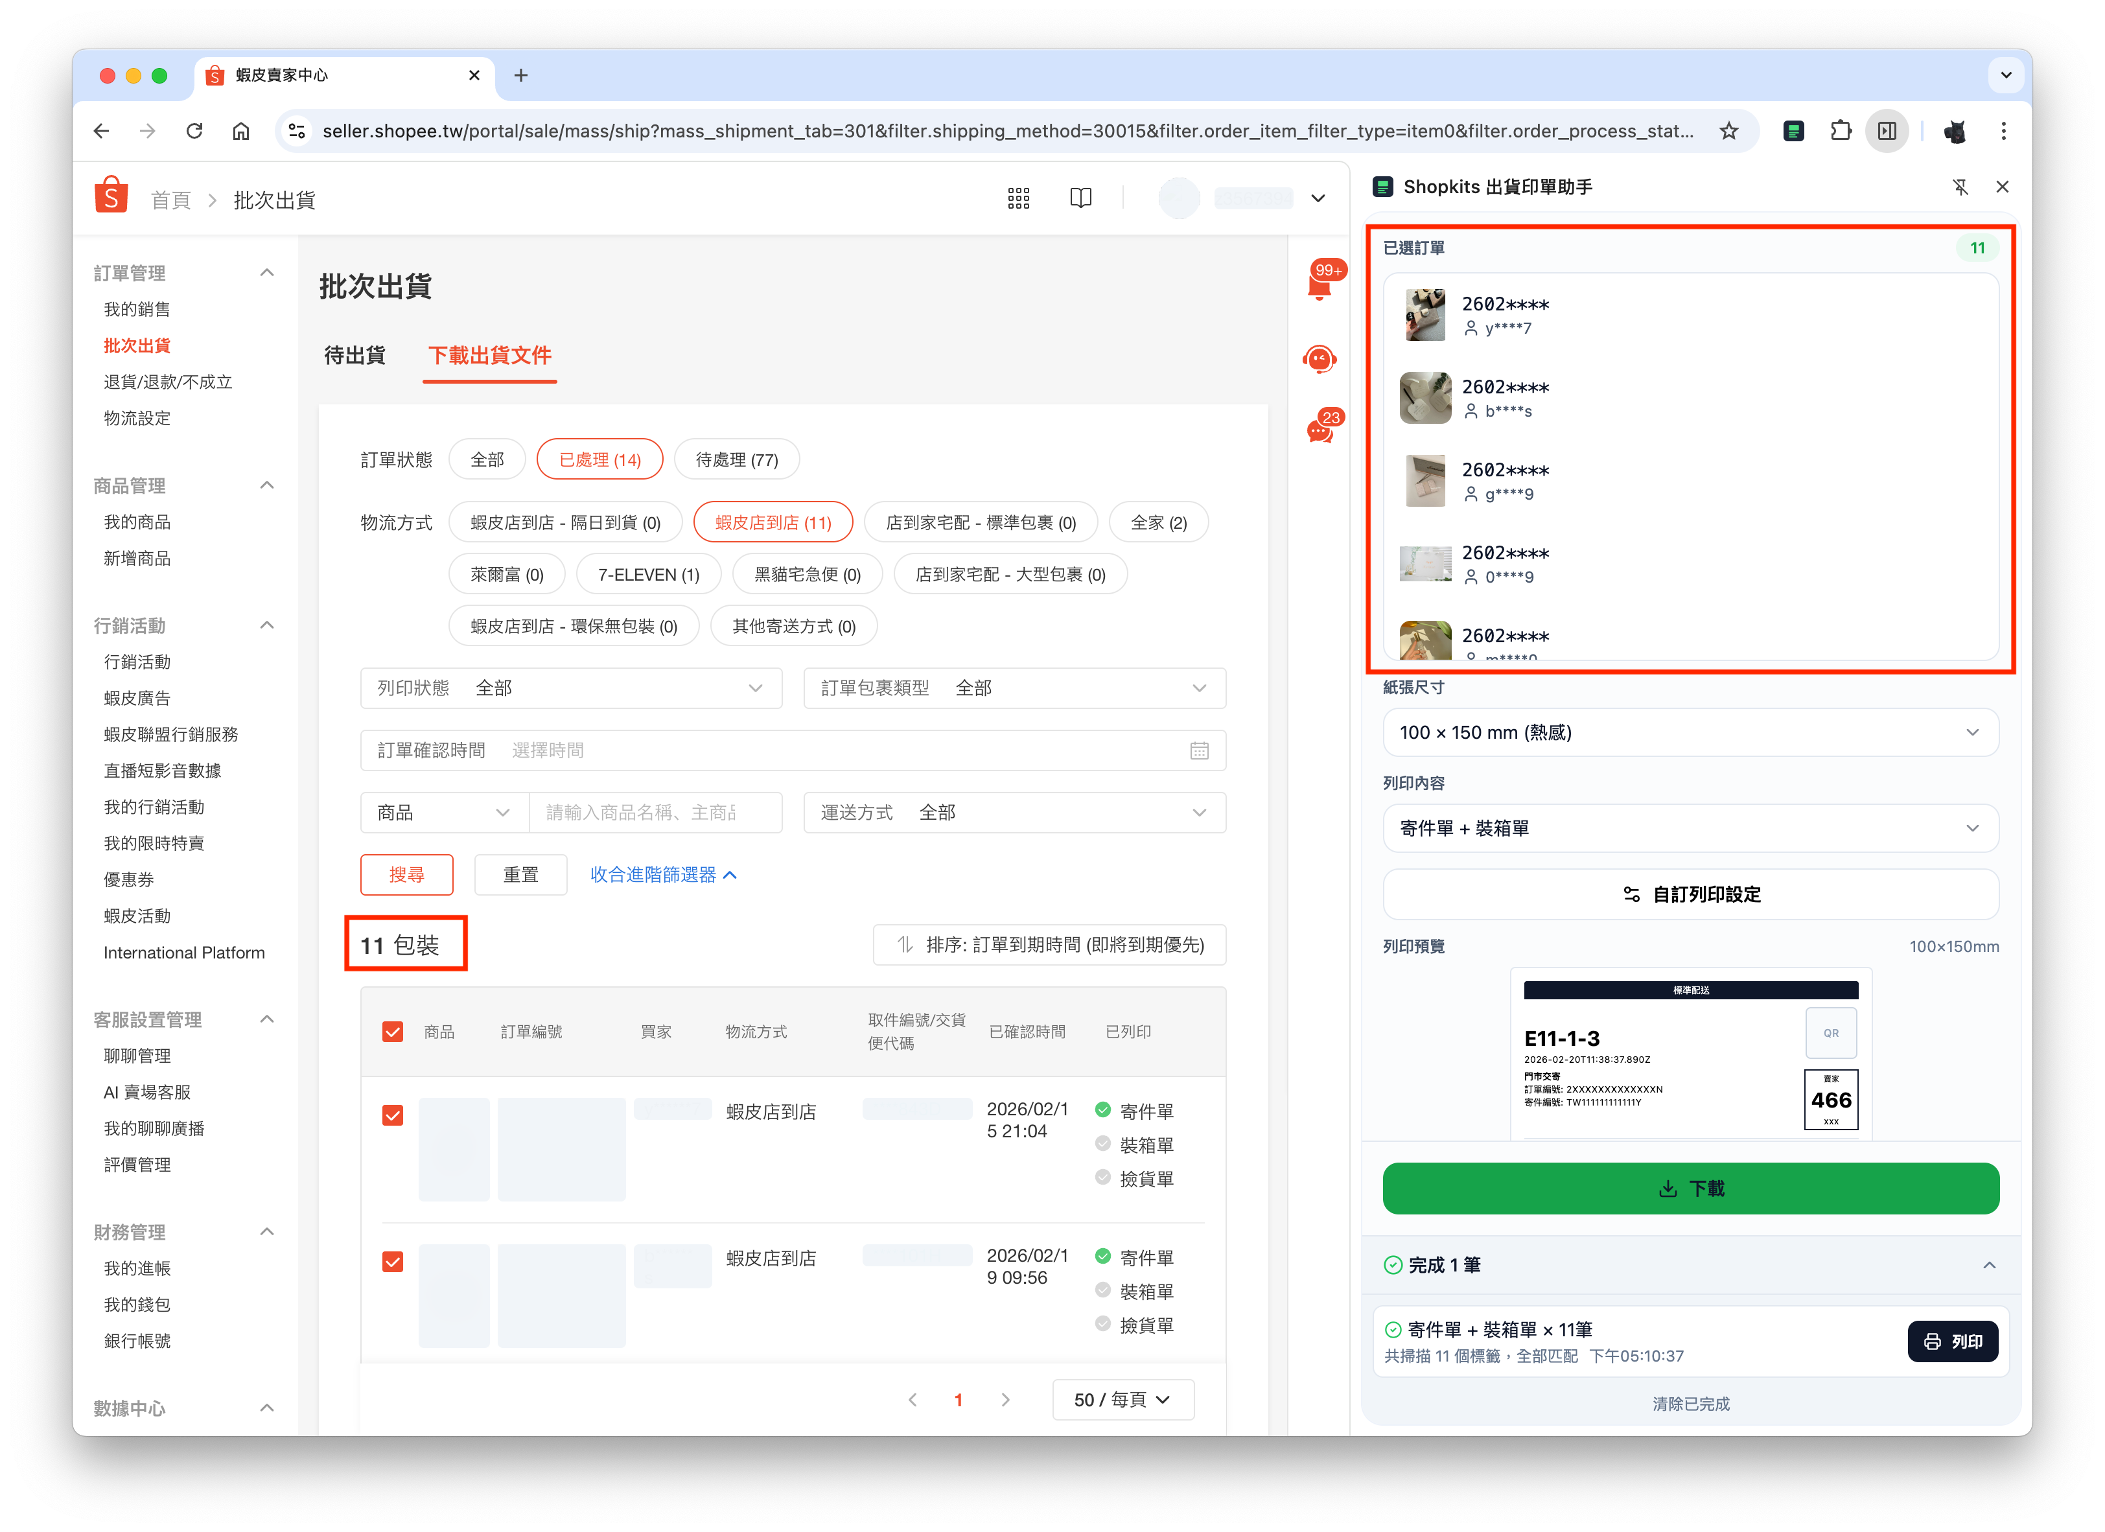Click the browser home icon

pos(241,131)
